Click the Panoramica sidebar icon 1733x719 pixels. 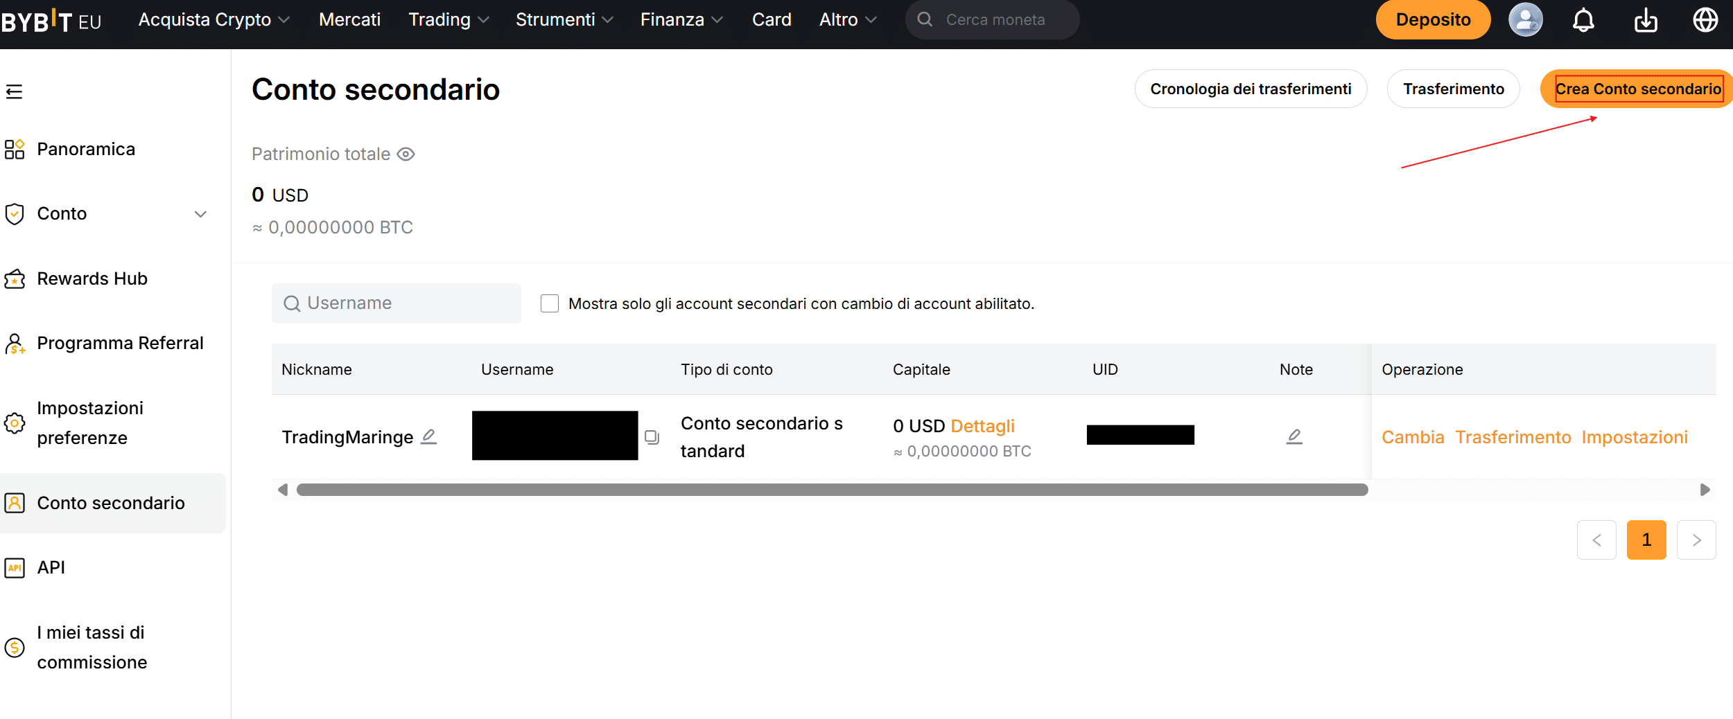pyautogui.click(x=15, y=149)
